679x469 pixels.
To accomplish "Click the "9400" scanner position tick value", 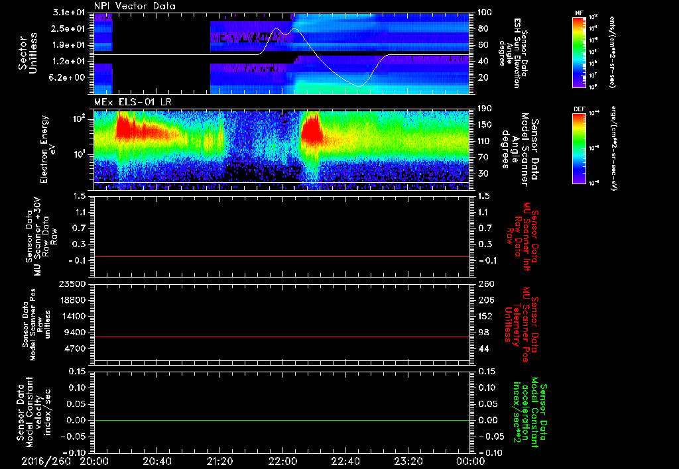I will pos(76,333).
